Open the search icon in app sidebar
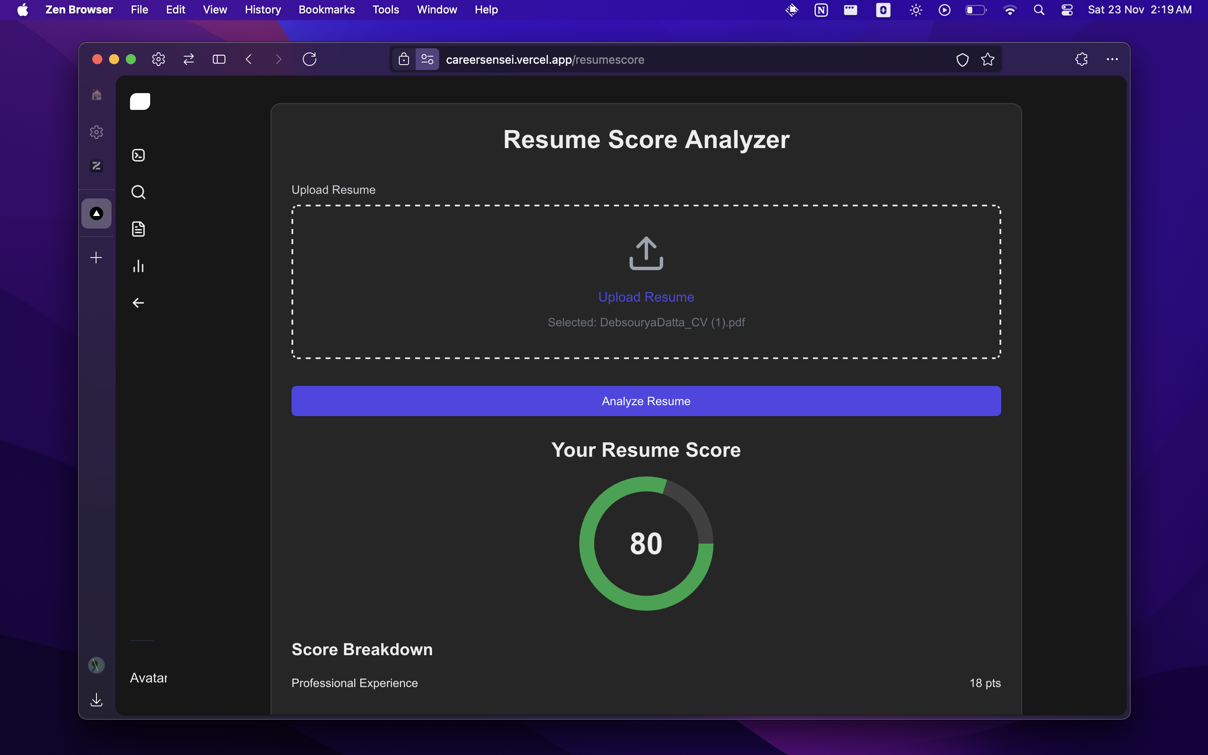1208x755 pixels. [x=138, y=192]
